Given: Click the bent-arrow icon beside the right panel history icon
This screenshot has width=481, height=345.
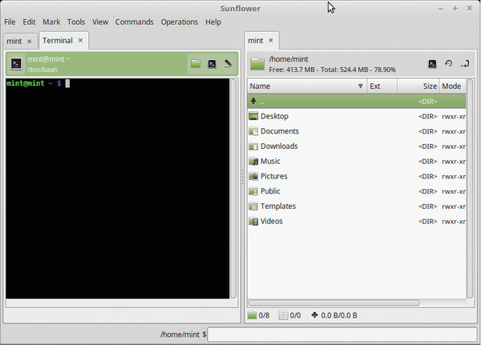Looking at the screenshot, I should [x=465, y=64].
